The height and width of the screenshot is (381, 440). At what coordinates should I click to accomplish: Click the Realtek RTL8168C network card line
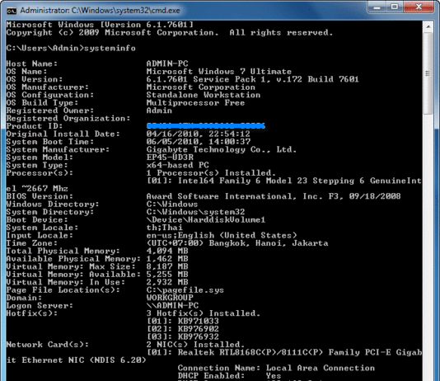284,352
